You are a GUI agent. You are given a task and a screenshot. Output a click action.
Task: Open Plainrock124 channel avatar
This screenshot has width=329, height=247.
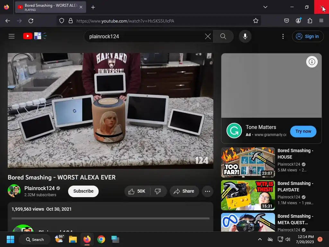[x=14, y=191]
